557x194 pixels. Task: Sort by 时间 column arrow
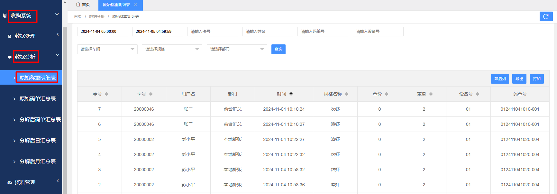pos(291,94)
